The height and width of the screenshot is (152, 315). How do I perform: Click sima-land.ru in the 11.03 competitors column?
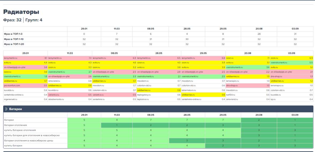(x=70, y=81)
